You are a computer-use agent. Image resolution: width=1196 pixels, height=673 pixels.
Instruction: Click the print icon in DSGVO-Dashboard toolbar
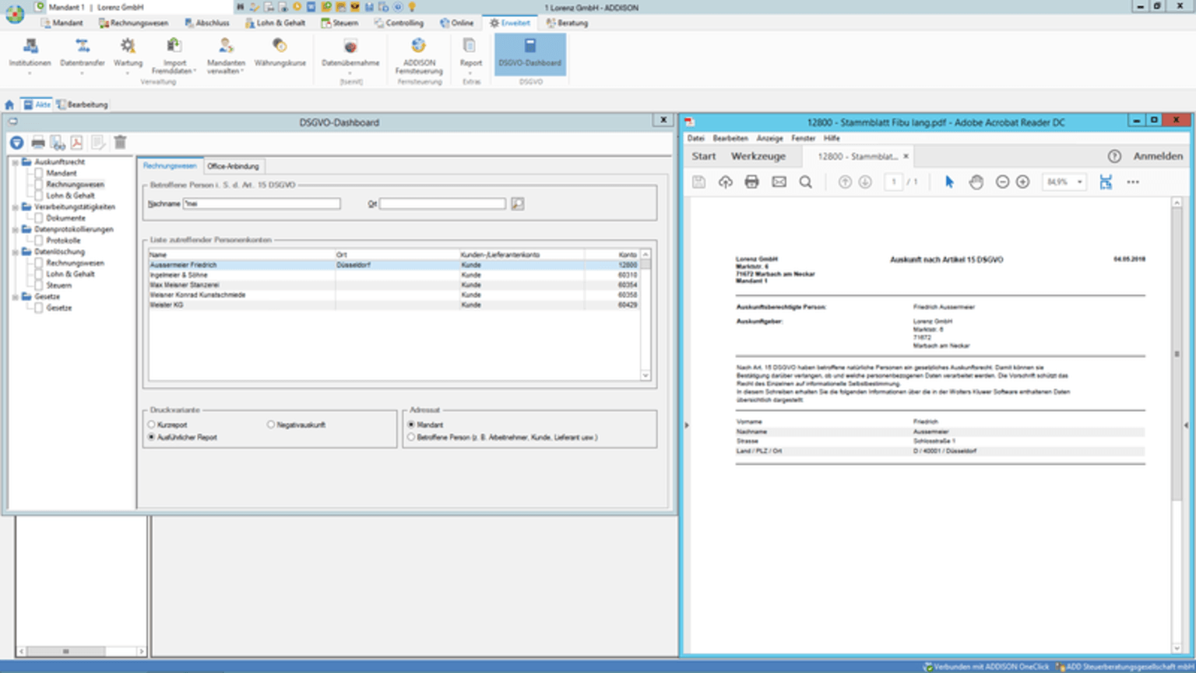click(x=37, y=143)
